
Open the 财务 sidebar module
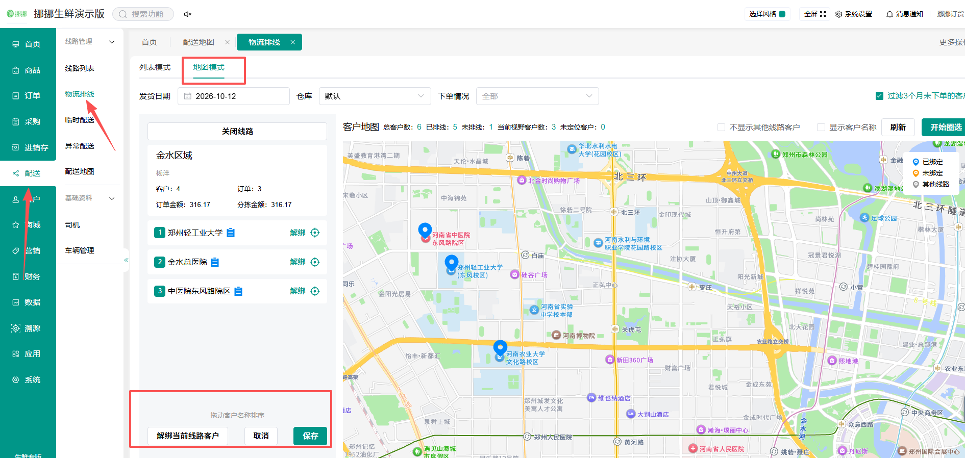click(x=28, y=277)
